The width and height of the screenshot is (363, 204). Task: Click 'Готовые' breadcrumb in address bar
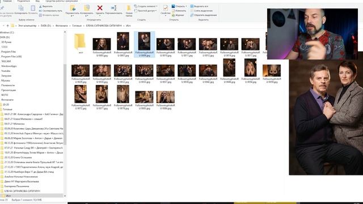click(77, 25)
